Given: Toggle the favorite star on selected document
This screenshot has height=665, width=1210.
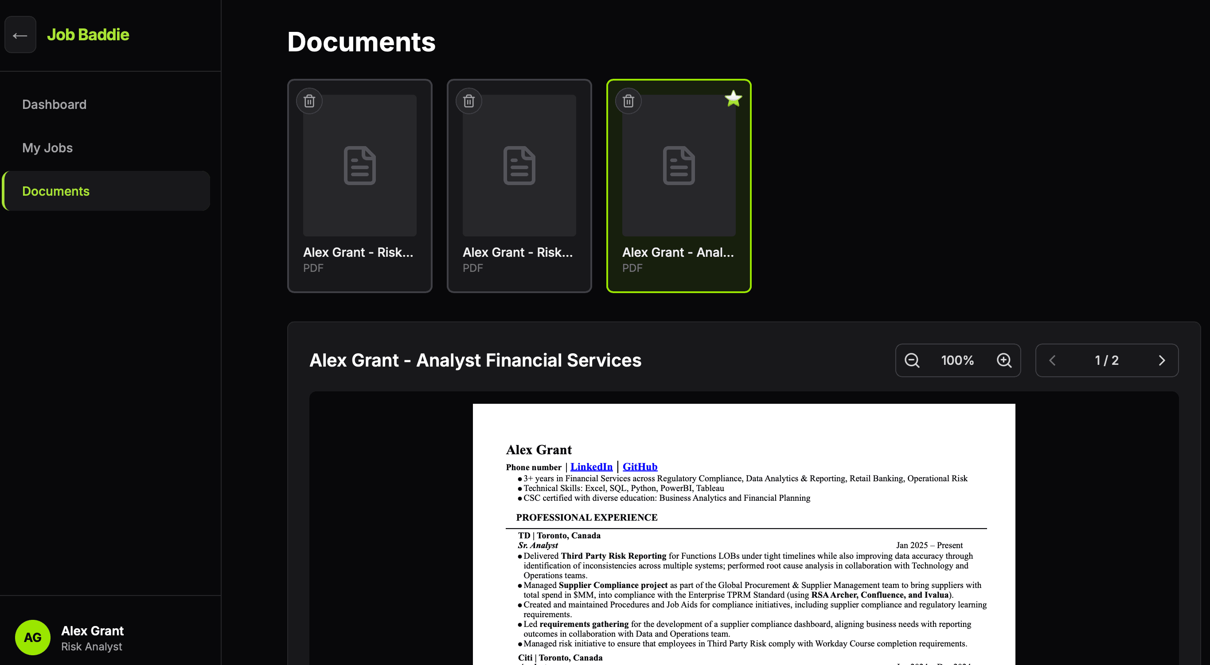Looking at the screenshot, I should [733, 99].
